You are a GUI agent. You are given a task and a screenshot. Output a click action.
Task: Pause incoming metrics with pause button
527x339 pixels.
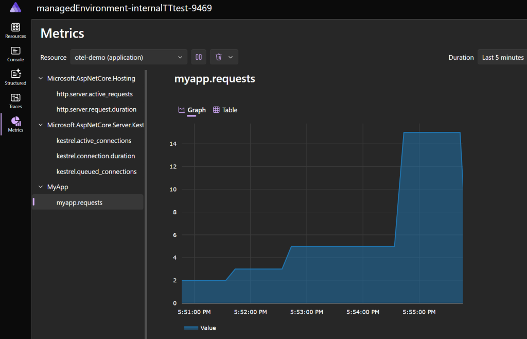[199, 57]
